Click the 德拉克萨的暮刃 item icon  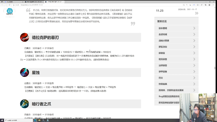[x=24, y=37]
